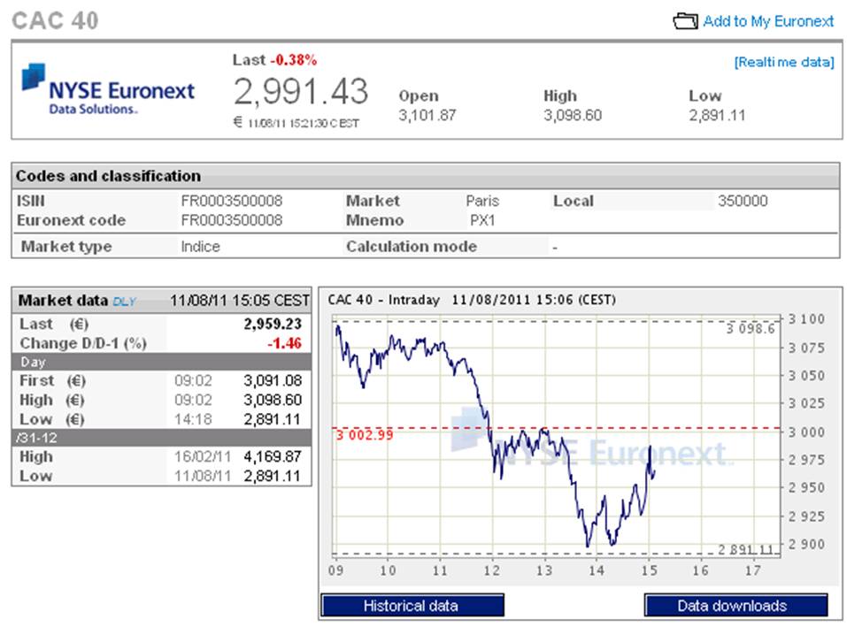Viewport: 847px width, 627px height.
Task: Click the Market value Paris
Action: click(x=482, y=201)
